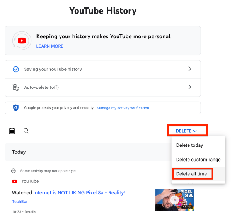Click the YouTube history logo icon

pos(22,41)
